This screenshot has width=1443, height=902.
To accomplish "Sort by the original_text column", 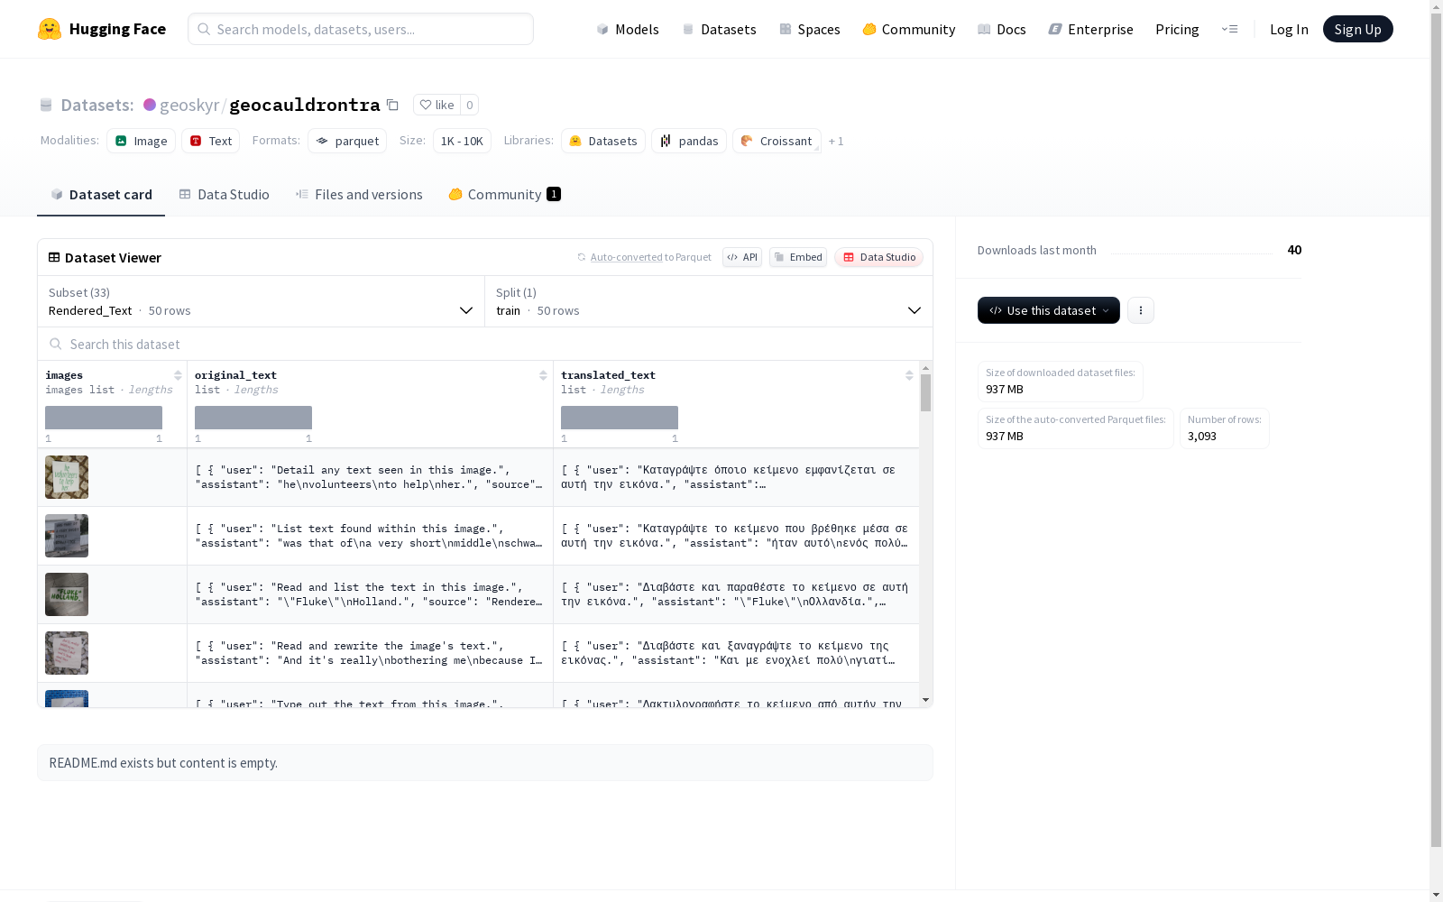I will [x=543, y=375].
